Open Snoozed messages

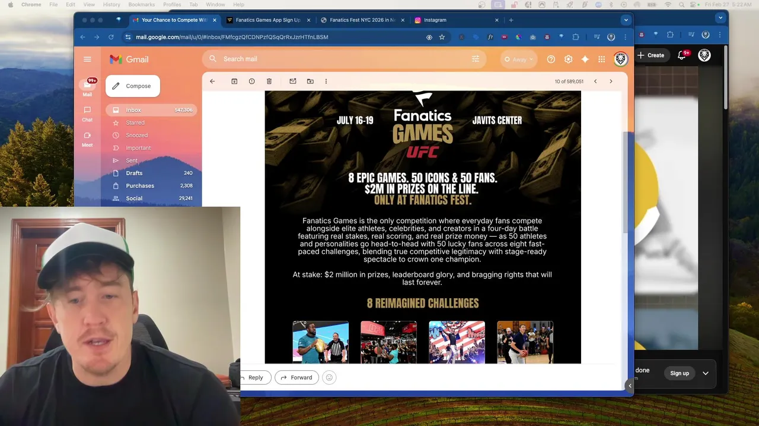point(152,135)
